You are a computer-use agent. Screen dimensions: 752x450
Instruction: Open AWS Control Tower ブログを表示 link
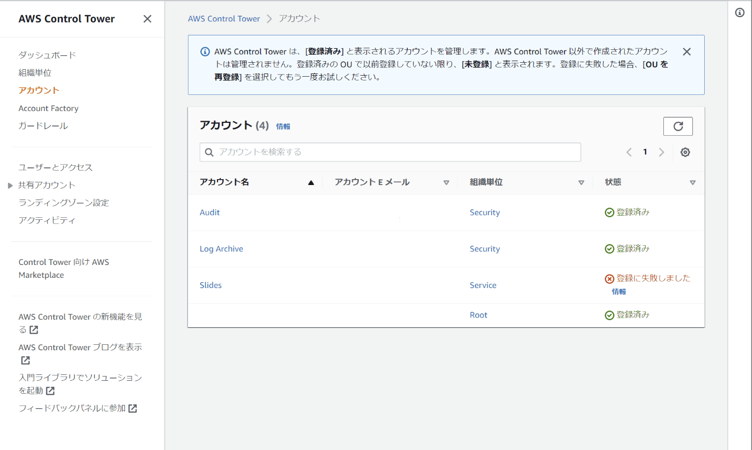coord(80,353)
